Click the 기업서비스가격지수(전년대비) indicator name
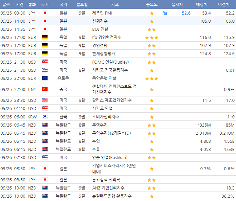236x201 pixels. 114,169
